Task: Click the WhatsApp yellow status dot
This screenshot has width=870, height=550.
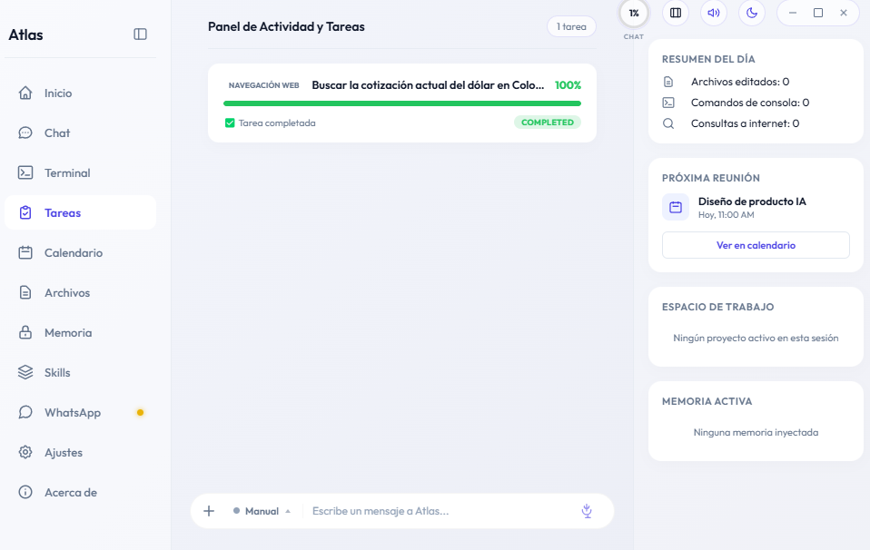Action: (141, 412)
